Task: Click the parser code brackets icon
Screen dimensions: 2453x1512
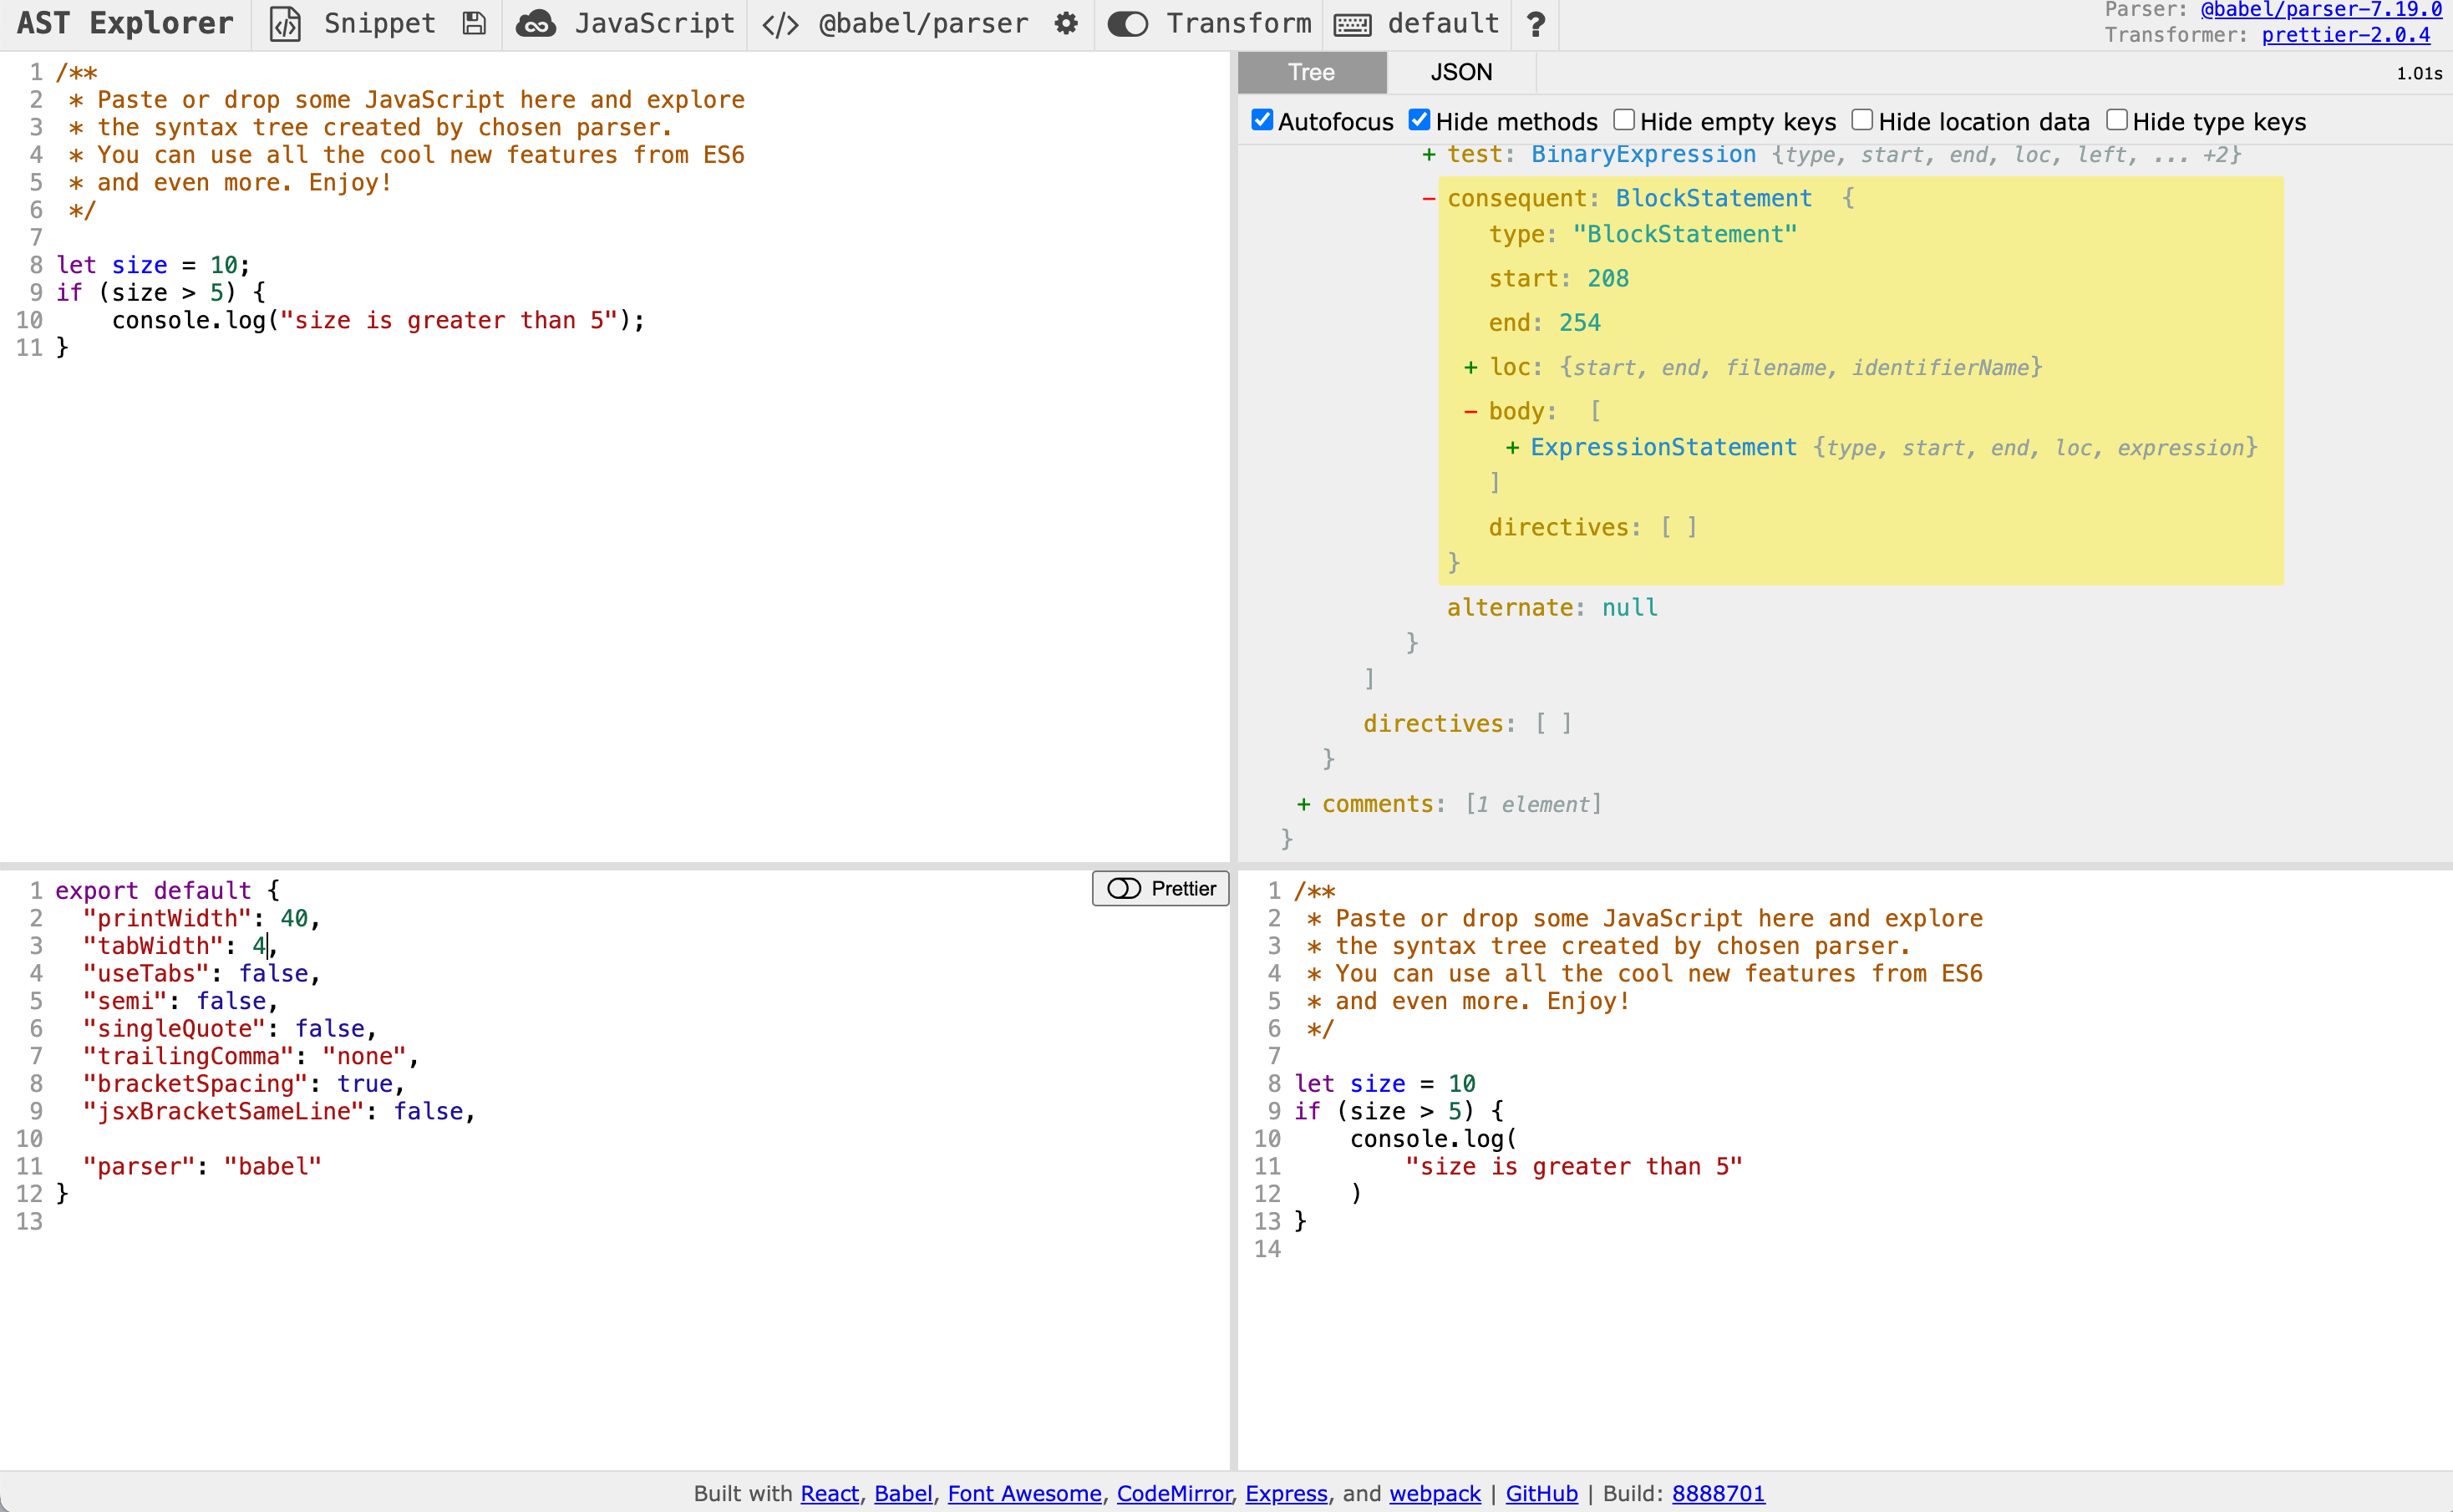Action: (x=780, y=24)
